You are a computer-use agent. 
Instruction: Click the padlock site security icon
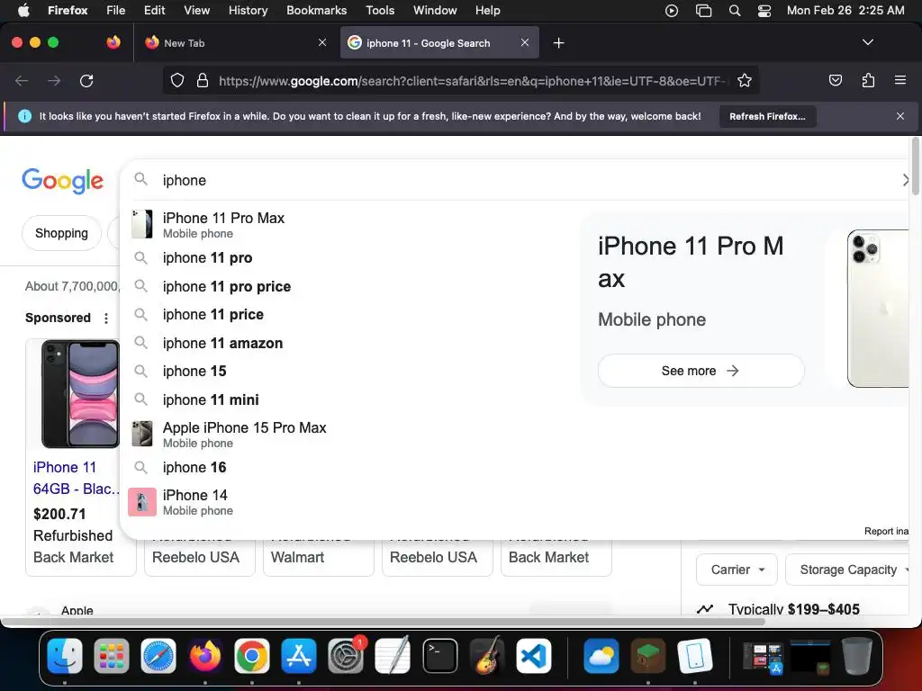pos(203,80)
